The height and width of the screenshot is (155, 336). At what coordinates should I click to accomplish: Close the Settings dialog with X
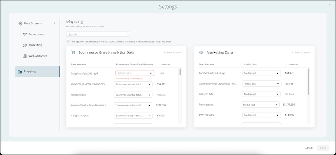click(330, 5)
